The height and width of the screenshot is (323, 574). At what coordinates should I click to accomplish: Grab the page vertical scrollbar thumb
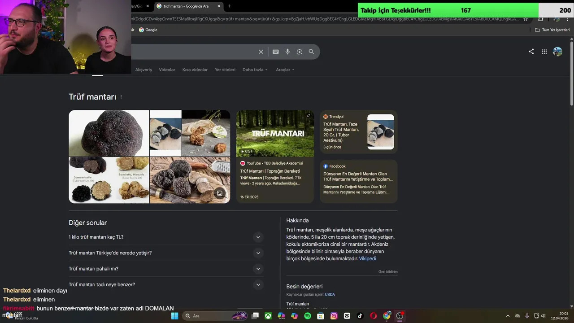[x=572, y=74]
